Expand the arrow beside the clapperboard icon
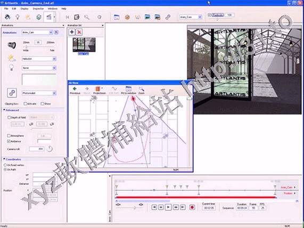 (x=54, y=17)
